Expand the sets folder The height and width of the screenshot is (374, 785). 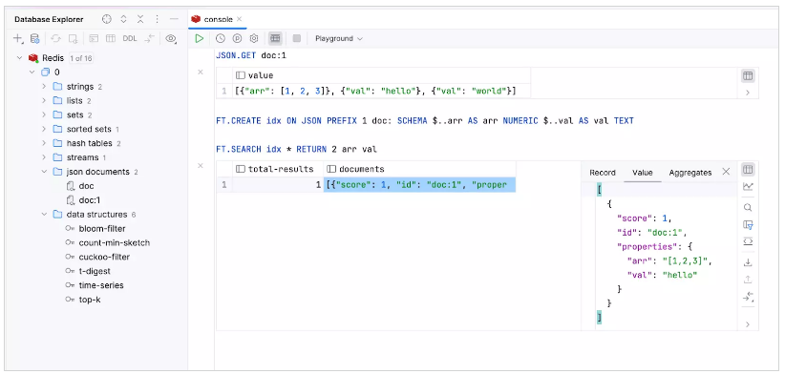(x=44, y=114)
